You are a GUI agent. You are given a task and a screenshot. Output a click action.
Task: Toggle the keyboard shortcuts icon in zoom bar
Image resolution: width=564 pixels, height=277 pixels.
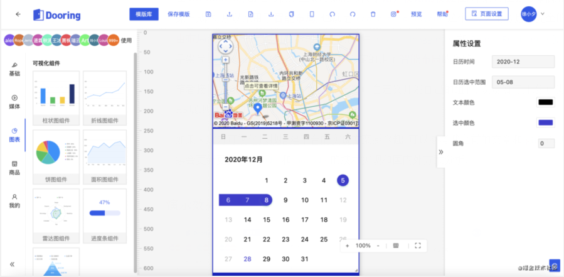[396, 246]
